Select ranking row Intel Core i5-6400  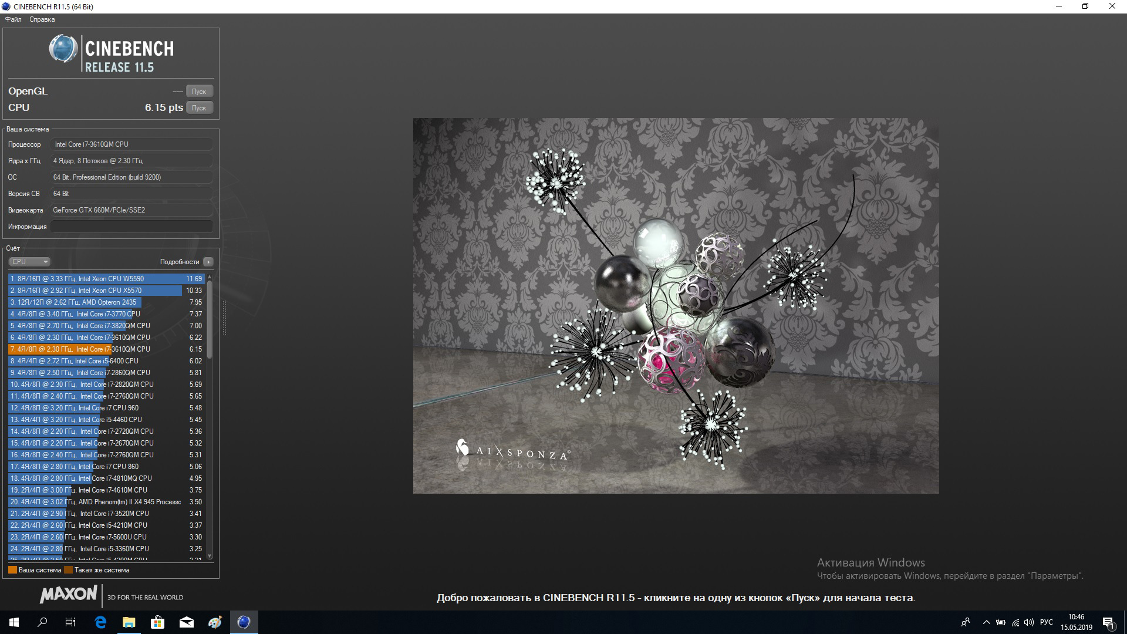click(106, 361)
